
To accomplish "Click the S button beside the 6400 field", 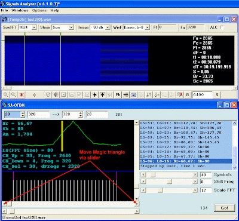I will click(217, 95).
